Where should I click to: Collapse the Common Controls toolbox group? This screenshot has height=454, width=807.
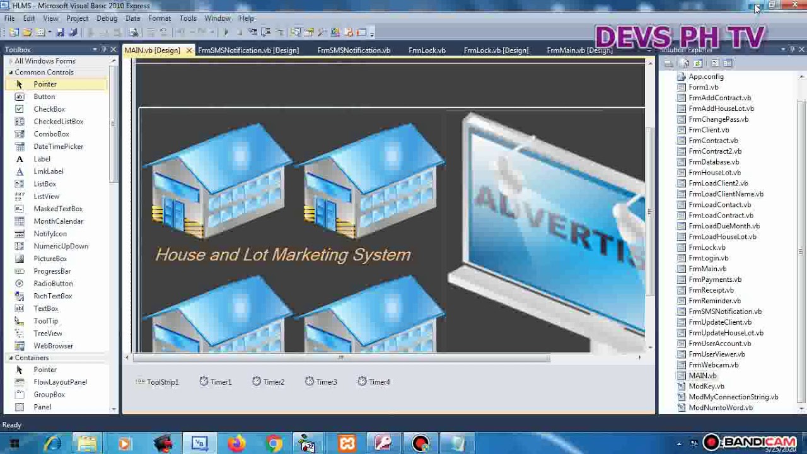(x=11, y=73)
